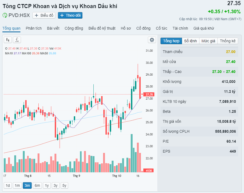
Task: Open the Tài chính tab
Action: 180,28
